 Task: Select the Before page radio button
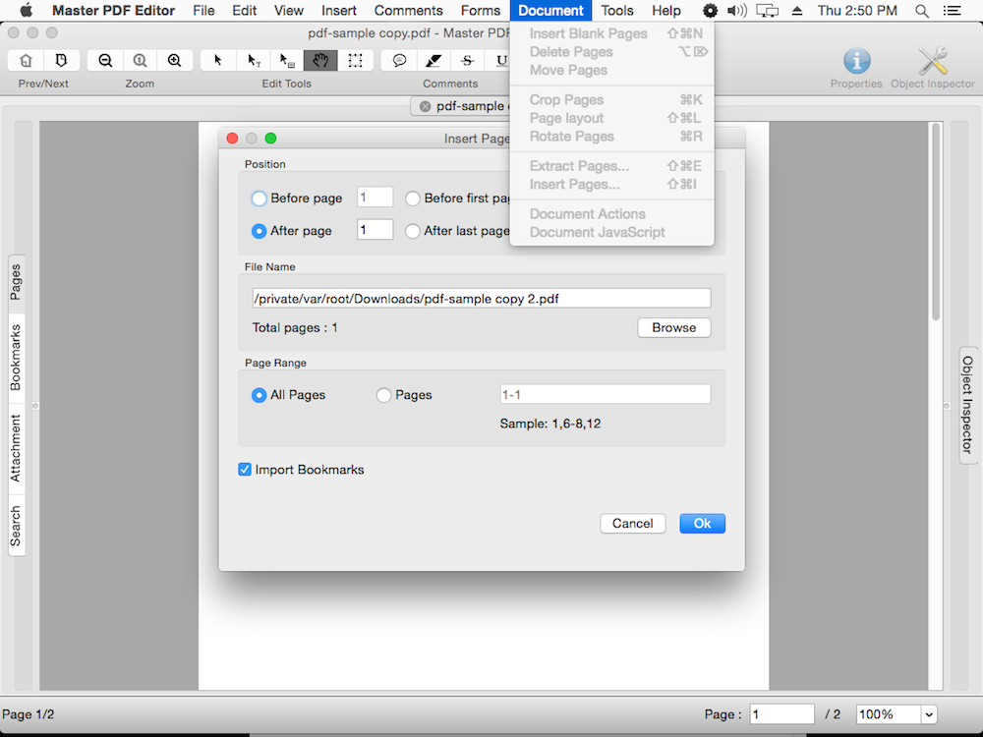(x=259, y=198)
